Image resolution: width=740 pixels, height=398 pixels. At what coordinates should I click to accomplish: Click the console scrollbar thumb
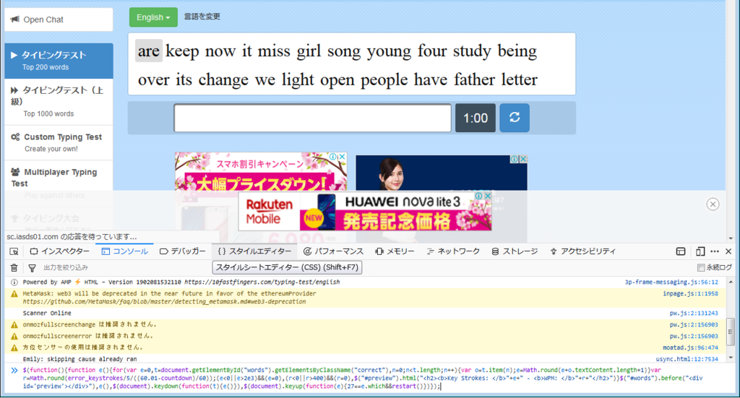click(730, 332)
